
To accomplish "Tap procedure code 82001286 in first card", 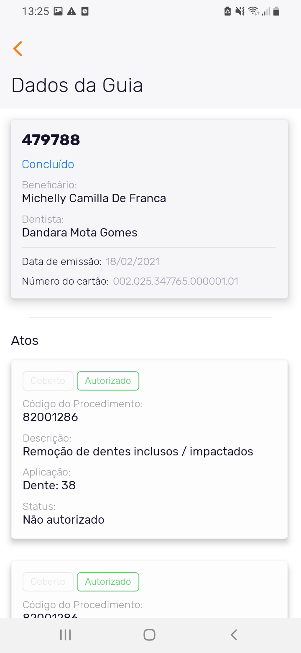I will pyautogui.click(x=51, y=417).
